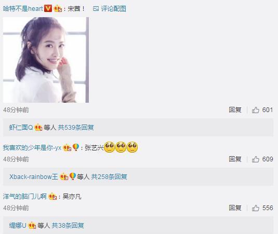Click the 评论配图 picture icon

(96, 9)
